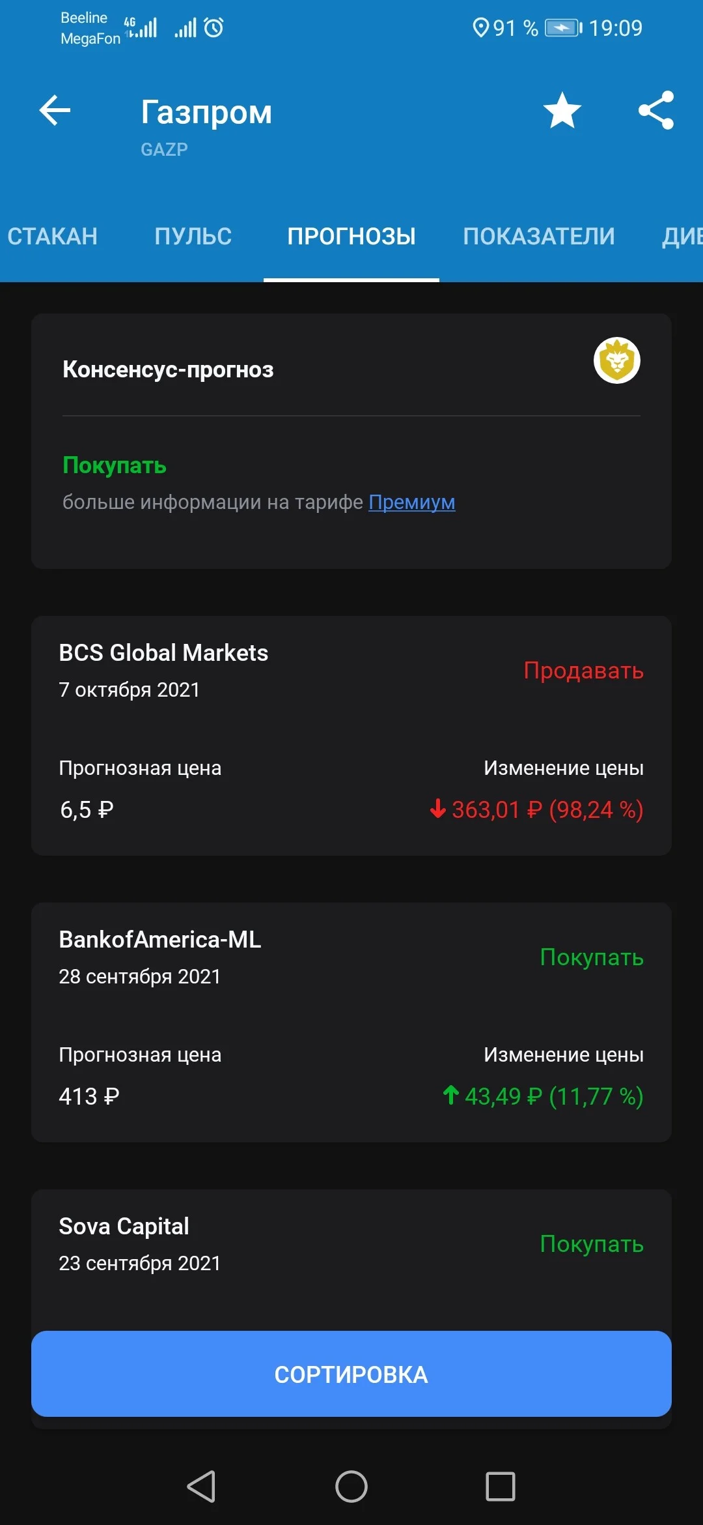Viewport: 703px width, 1525px height.
Task: Open the Стакан tab
Action: 52,236
